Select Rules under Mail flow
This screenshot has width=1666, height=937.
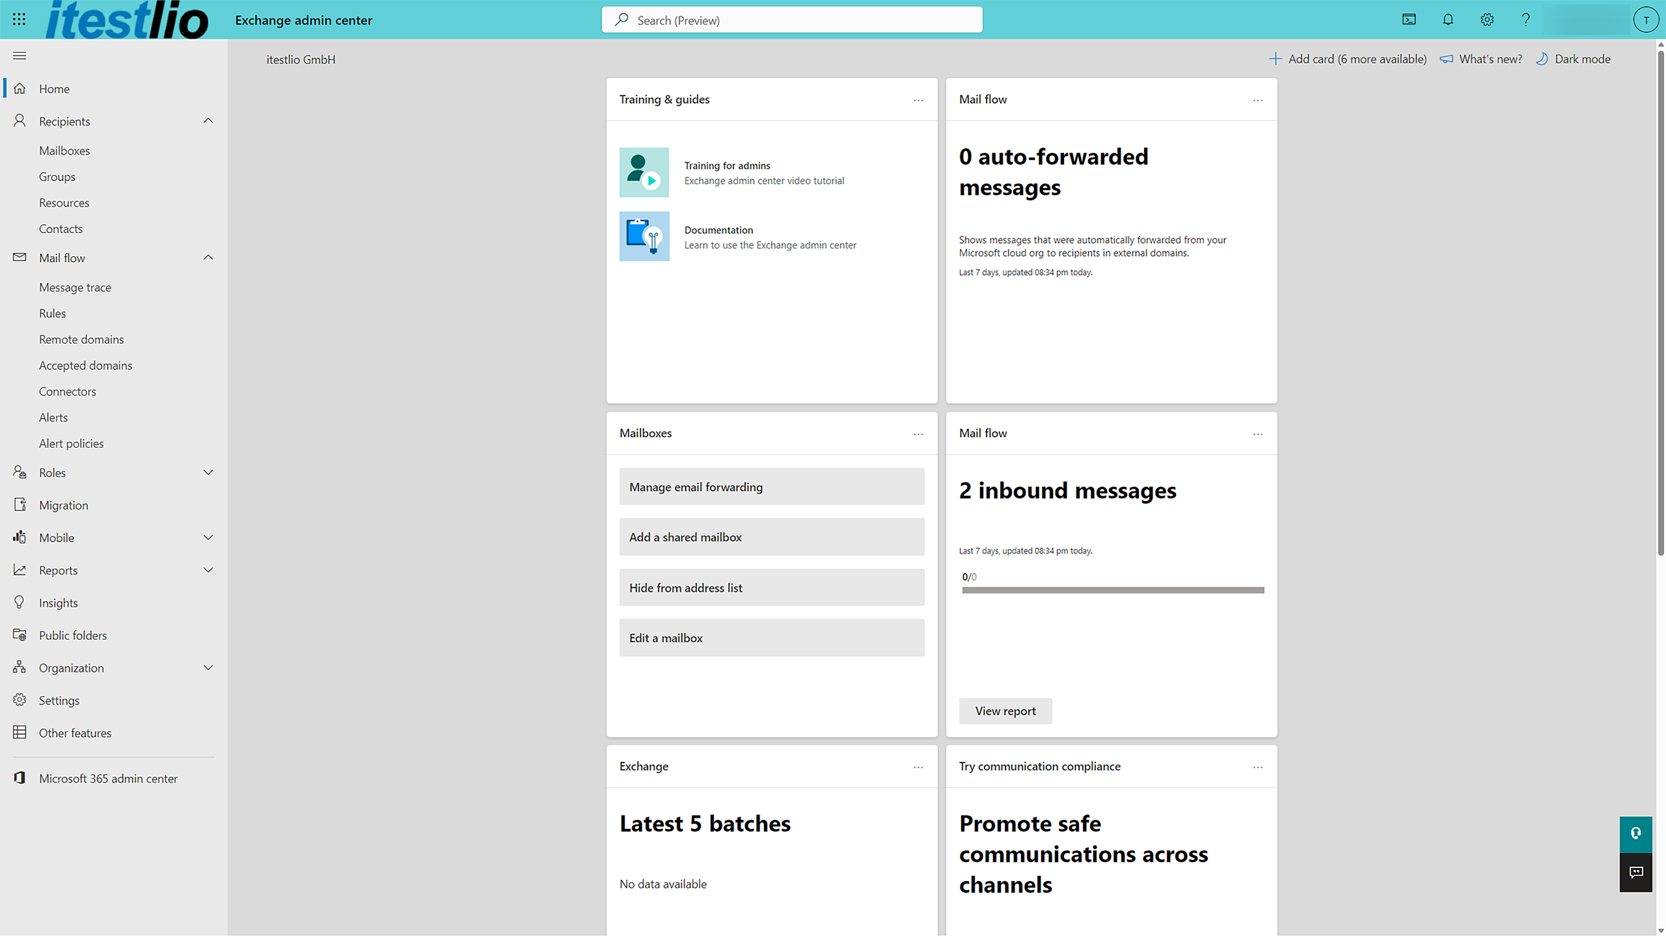pyautogui.click(x=52, y=313)
